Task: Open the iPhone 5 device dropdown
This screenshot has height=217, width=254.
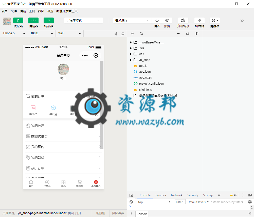Action: [14, 33]
